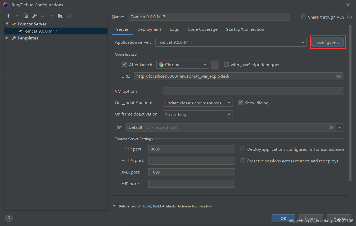Click the JMX port field

pos(192,172)
